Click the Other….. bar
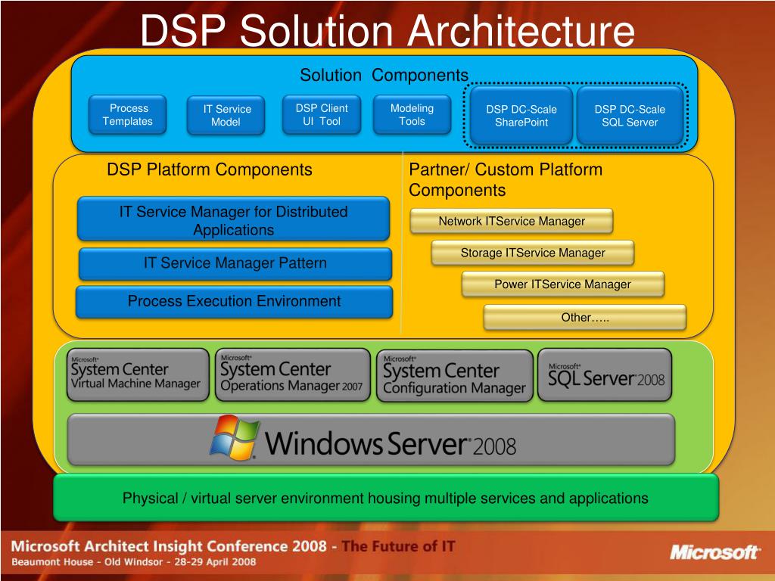Image resolution: width=775 pixels, height=581 pixels. (x=585, y=317)
